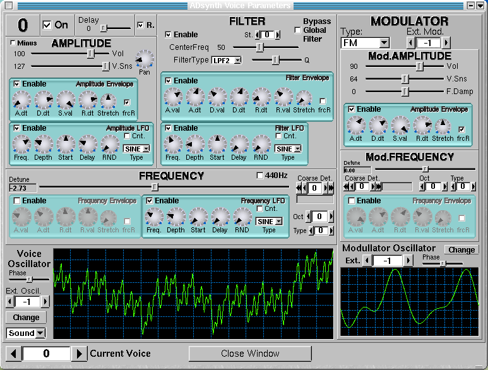
Task: Increase the voice Coarse Det. with double arrow
Action: coord(331,188)
